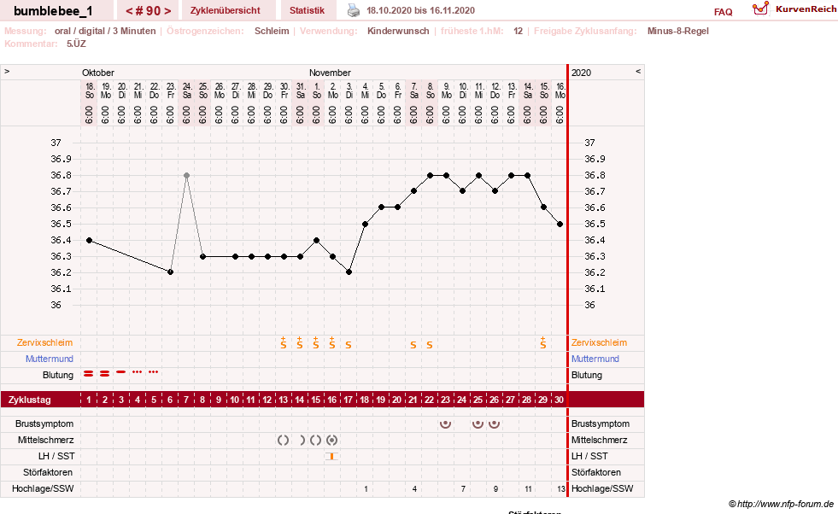Viewport: 838px width, 514px height.
Task: Go to next cycle with the right arrow beside #90
Action: pyautogui.click(x=167, y=11)
